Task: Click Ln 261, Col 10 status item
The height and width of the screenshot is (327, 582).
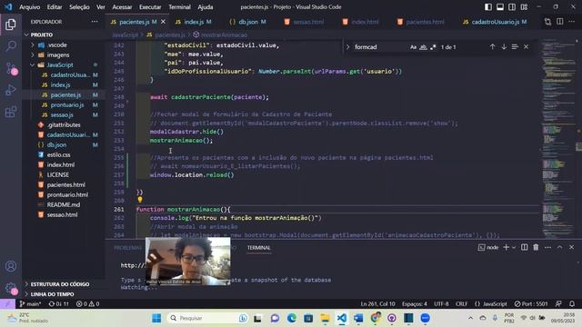Action: pyautogui.click(x=377, y=303)
